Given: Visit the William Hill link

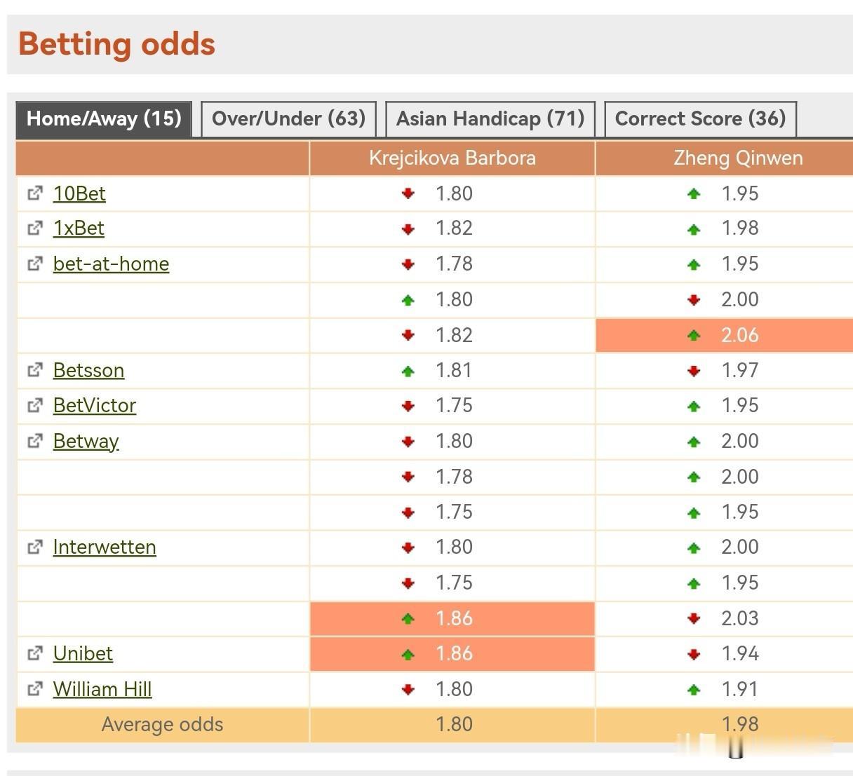Looking at the screenshot, I should (x=102, y=689).
